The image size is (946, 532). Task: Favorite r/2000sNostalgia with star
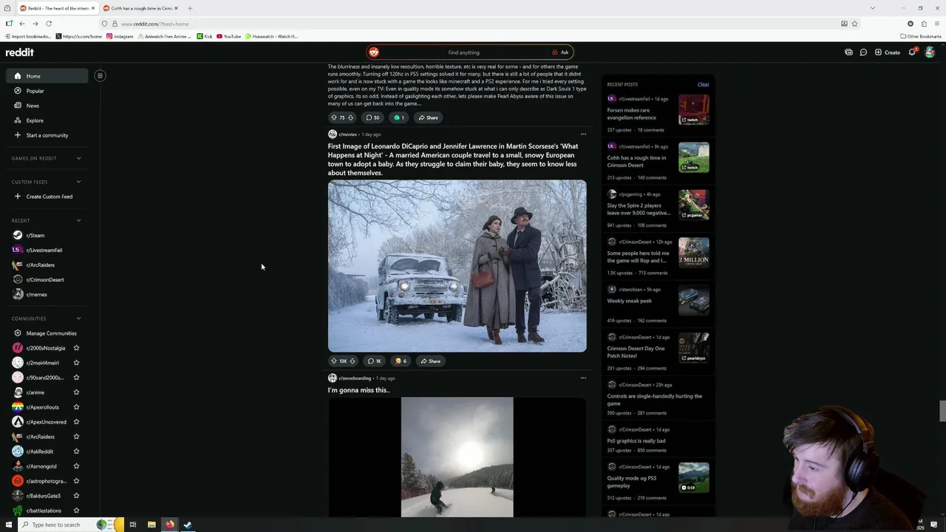[x=76, y=348]
